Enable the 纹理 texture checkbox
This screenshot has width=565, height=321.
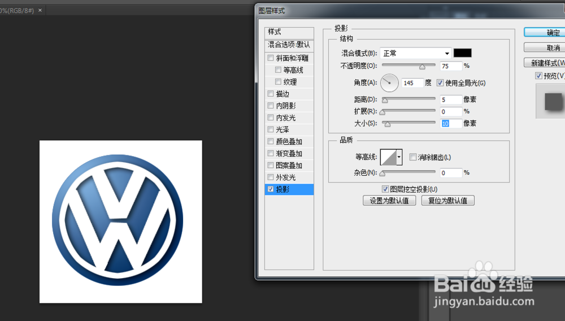pyautogui.click(x=278, y=82)
